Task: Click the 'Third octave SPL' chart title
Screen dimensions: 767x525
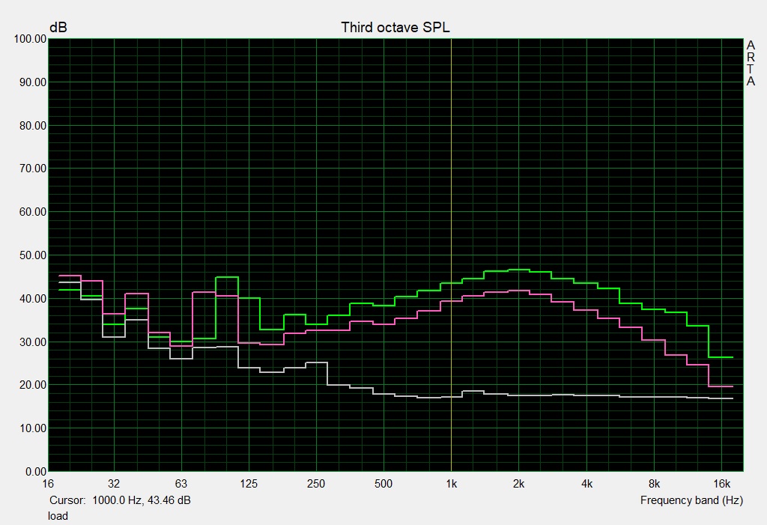Action: [395, 28]
